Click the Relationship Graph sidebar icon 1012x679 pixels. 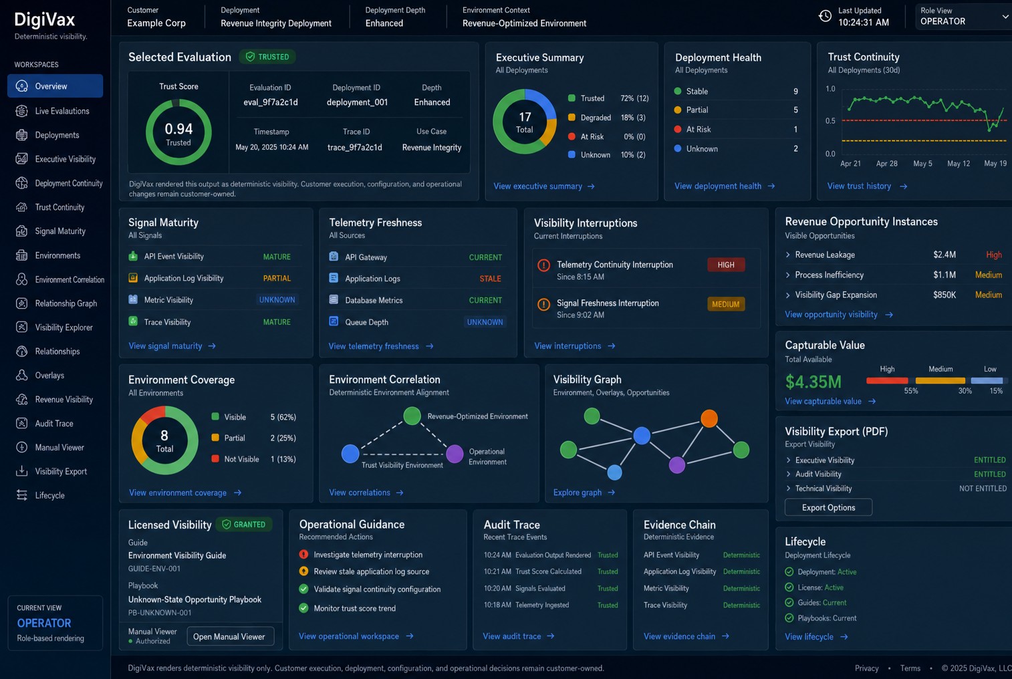tap(22, 303)
